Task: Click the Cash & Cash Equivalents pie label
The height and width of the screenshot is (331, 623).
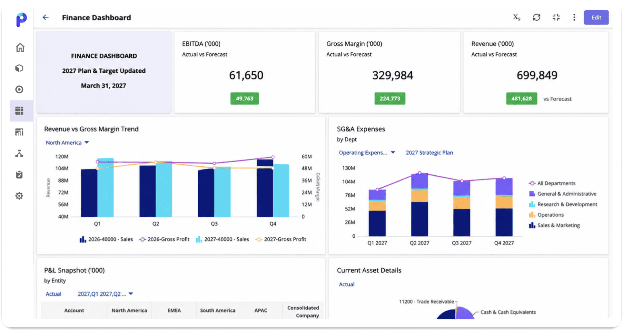Action: click(x=508, y=312)
